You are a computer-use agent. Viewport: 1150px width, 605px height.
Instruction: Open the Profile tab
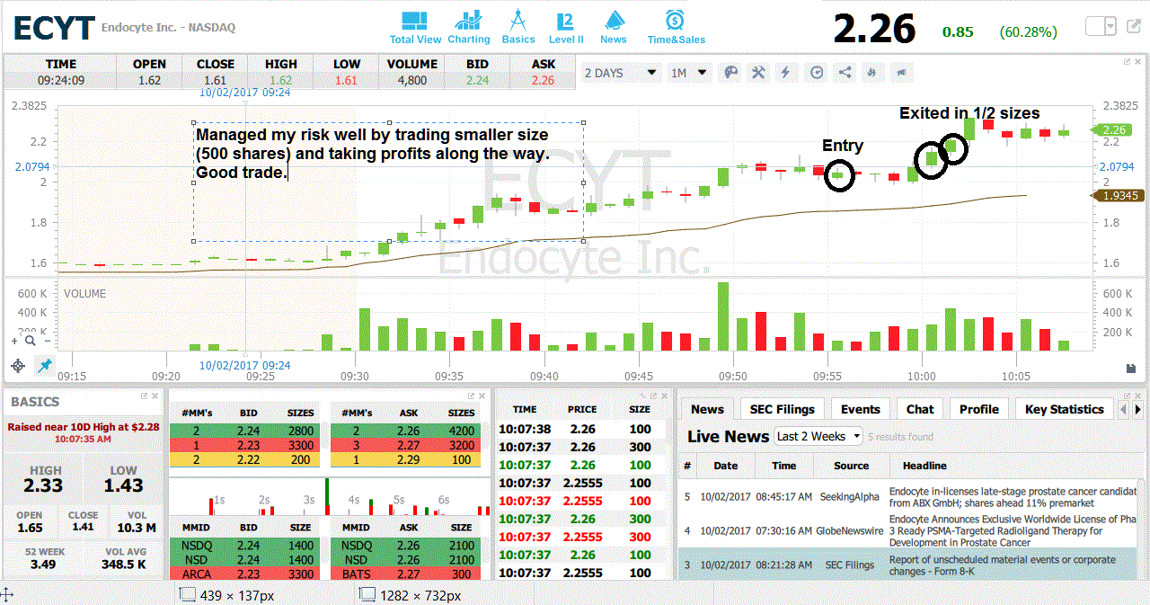tap(978, 409)
